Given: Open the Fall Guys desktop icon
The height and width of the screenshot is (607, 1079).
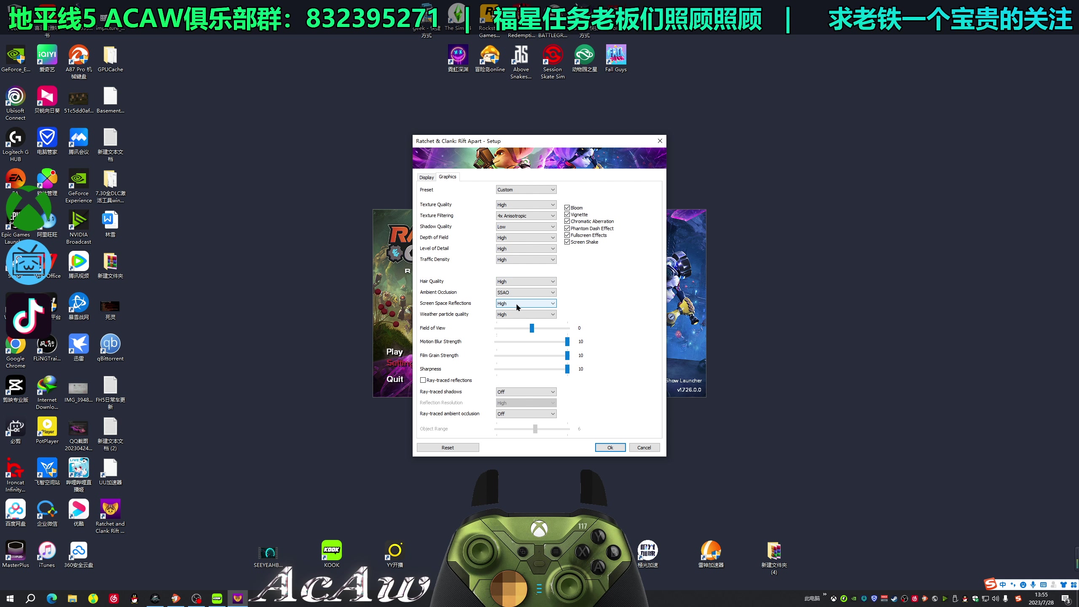Looking at the screenshot, I should [616, 59].
